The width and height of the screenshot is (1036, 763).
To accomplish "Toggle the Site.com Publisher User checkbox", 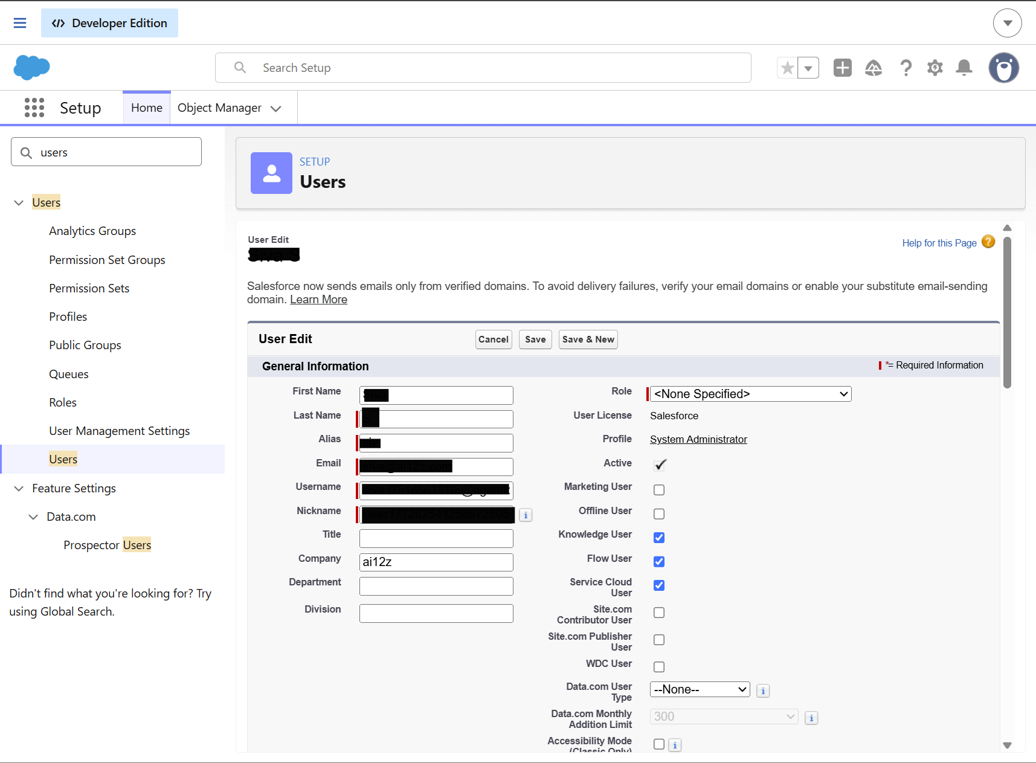I will click(x=659, y=640).
